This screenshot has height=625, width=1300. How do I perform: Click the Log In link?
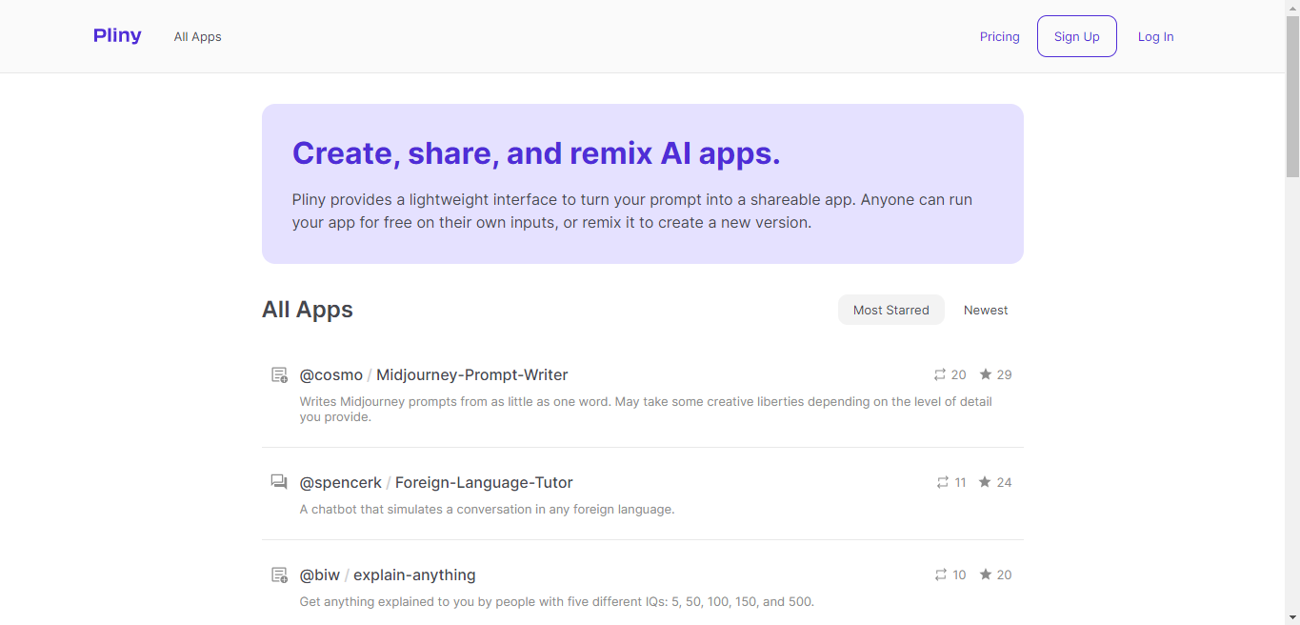click(1156, 37)
